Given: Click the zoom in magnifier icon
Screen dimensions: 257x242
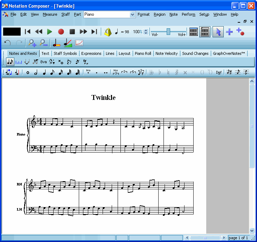Looking at the screenshot, I should (x=32, y=43).
